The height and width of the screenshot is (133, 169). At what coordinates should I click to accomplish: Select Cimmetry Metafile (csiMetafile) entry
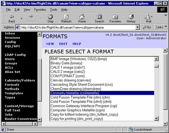(x=102, y=93)
